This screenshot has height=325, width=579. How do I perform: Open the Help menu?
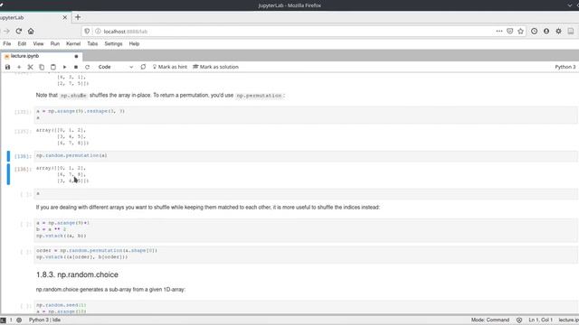point(134,44)
